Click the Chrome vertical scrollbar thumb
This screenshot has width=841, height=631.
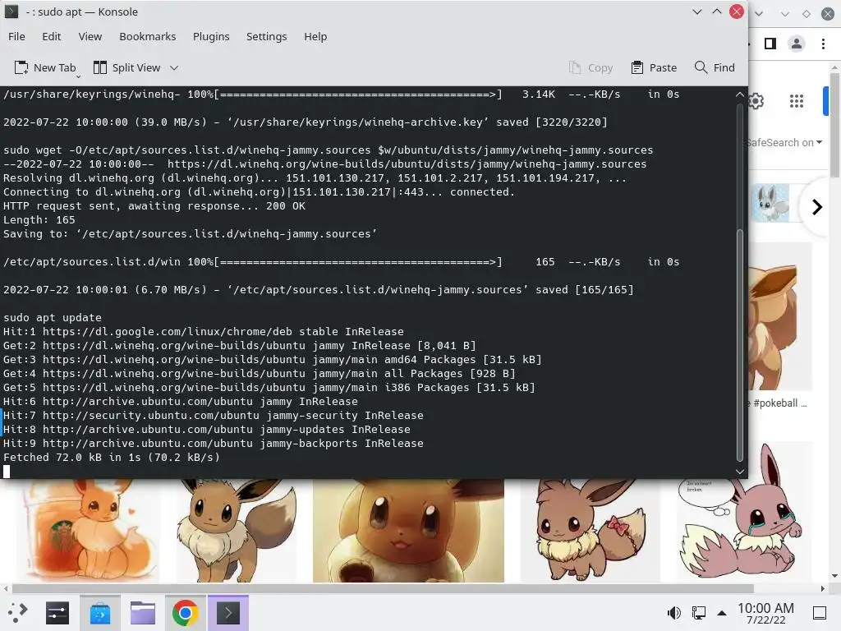834,125
